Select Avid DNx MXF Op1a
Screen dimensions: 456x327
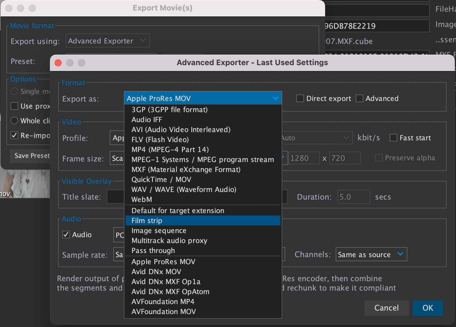(x=203, y=282)
